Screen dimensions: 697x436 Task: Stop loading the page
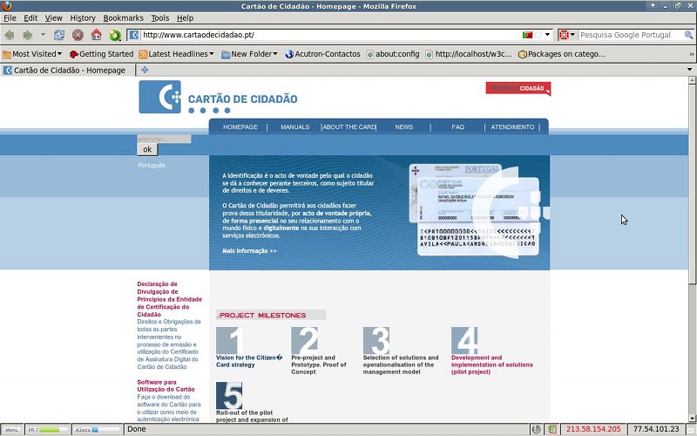pyautogui.click(x=78, y=35)
